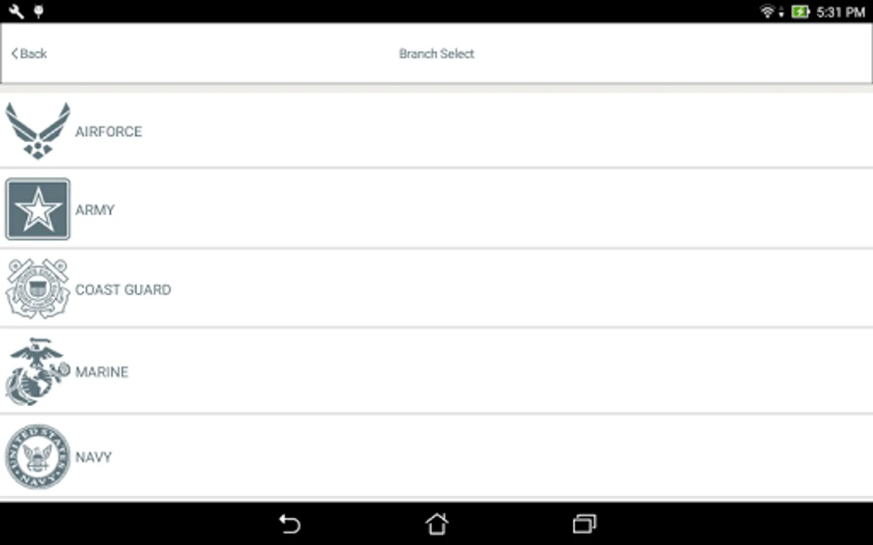Tap the Marine eagle globe anchor emblem

[38, 371]
